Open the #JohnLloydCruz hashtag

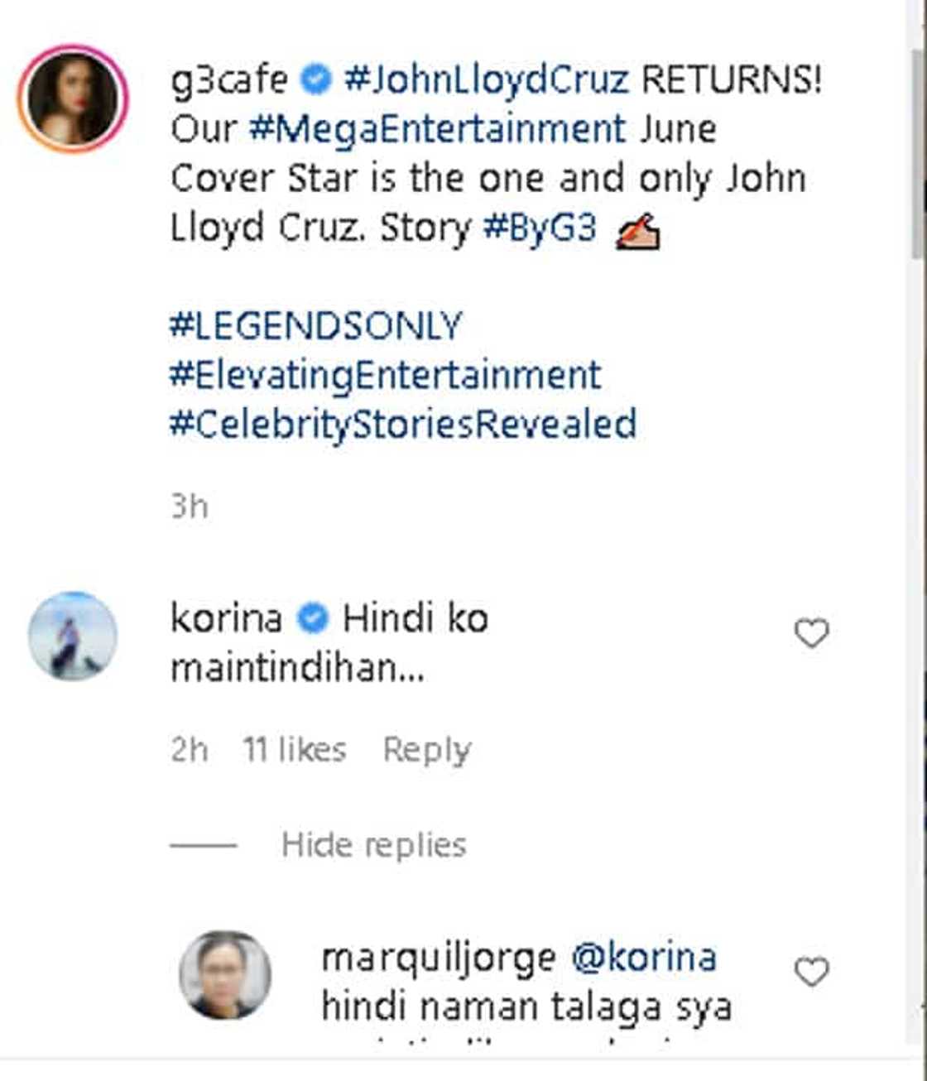tap(487, 80)
